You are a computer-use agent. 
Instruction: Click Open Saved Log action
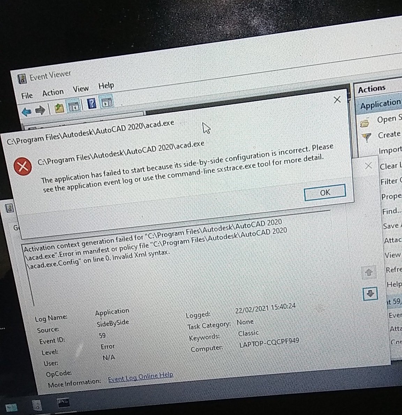pos(389,119)
